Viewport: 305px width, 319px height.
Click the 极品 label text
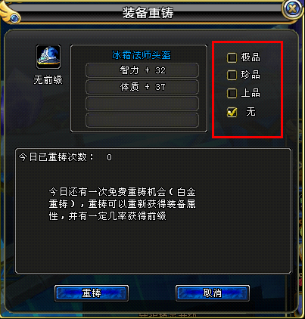point(251,57)
